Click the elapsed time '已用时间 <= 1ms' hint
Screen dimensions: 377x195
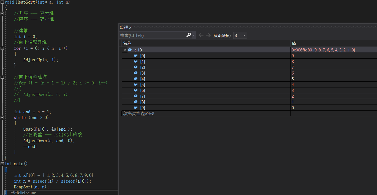pos(23,193)
